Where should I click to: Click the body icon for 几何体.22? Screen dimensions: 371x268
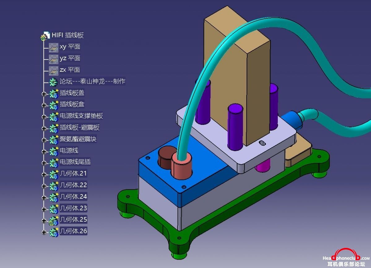[54, 186]
